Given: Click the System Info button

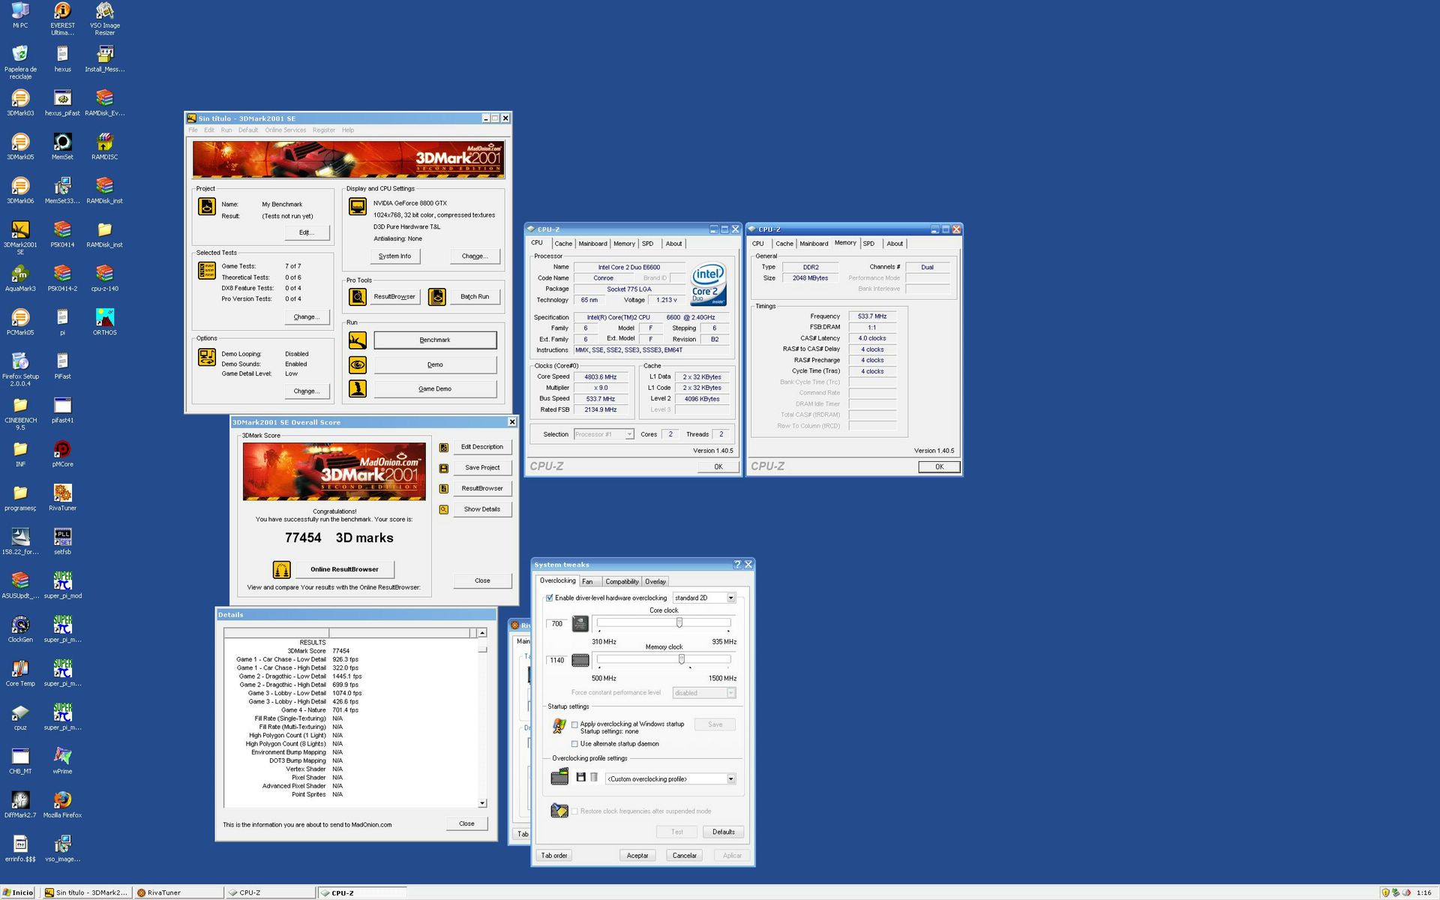Looking at the screenshot, I should (x=394, y=256).
